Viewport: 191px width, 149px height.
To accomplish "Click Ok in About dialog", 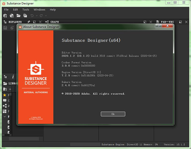I will 113,114.
